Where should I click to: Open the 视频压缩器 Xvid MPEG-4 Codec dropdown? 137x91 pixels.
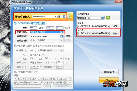point(47,36)
